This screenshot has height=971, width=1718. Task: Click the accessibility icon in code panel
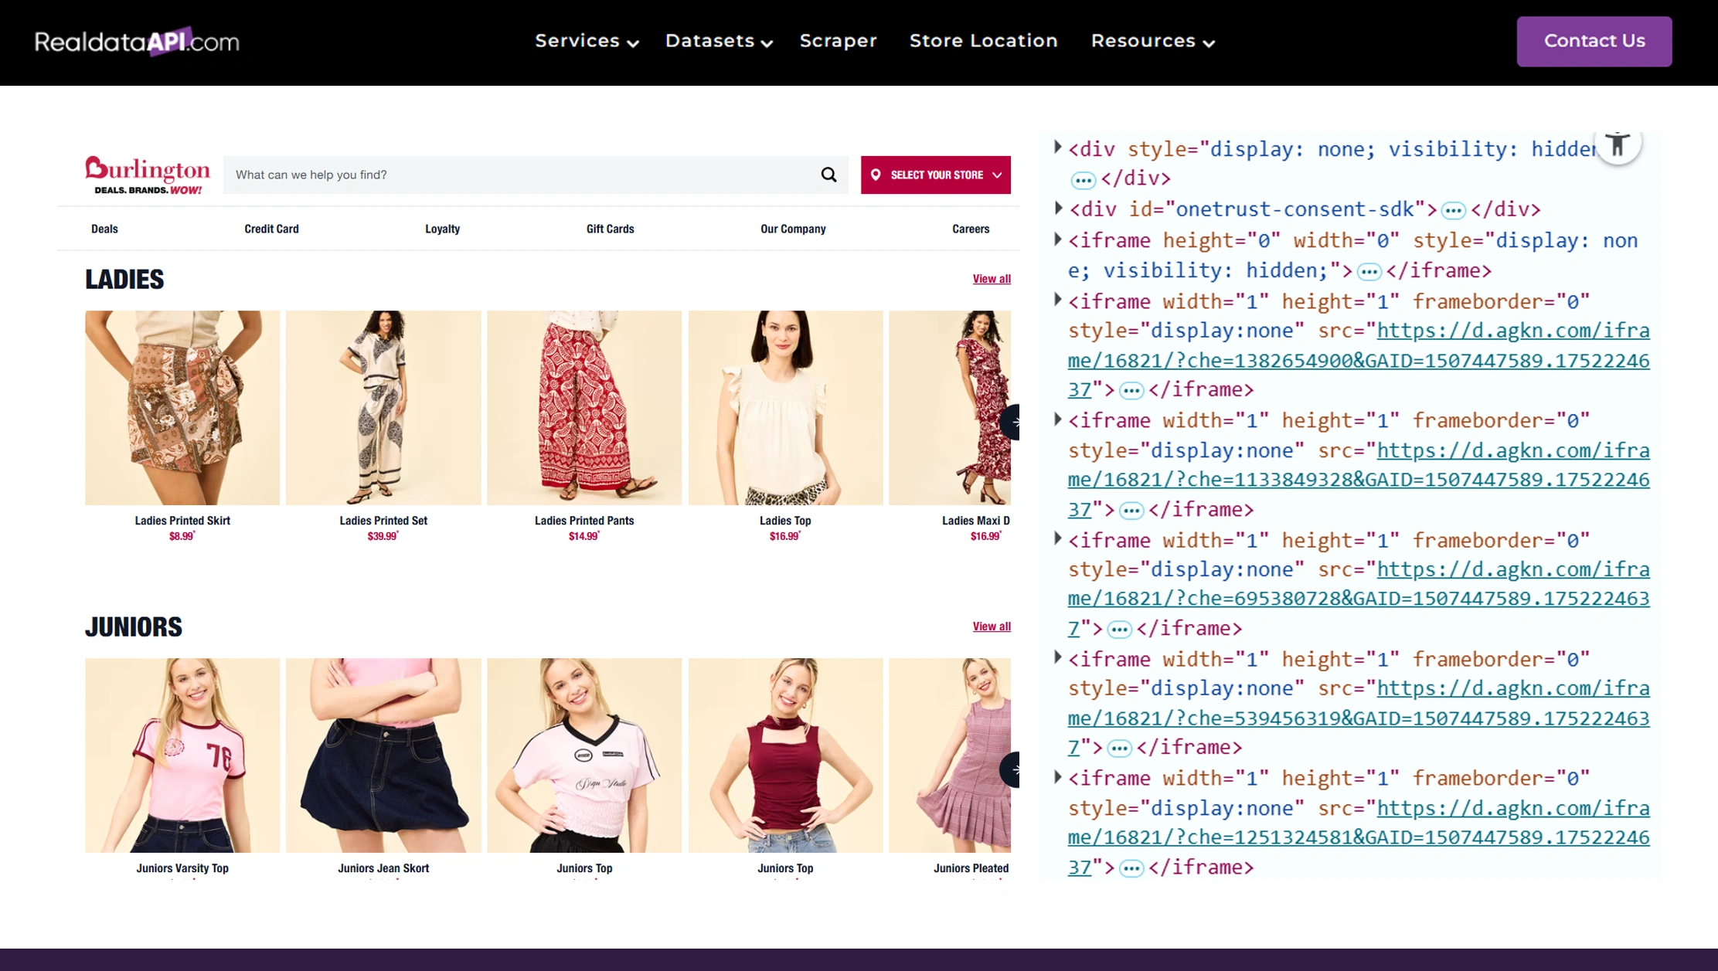(1617, 144)
